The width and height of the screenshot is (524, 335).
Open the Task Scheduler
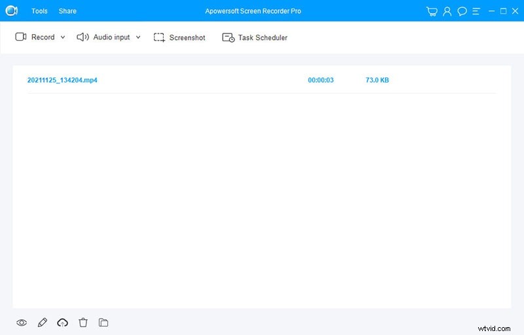coord(255,37)
